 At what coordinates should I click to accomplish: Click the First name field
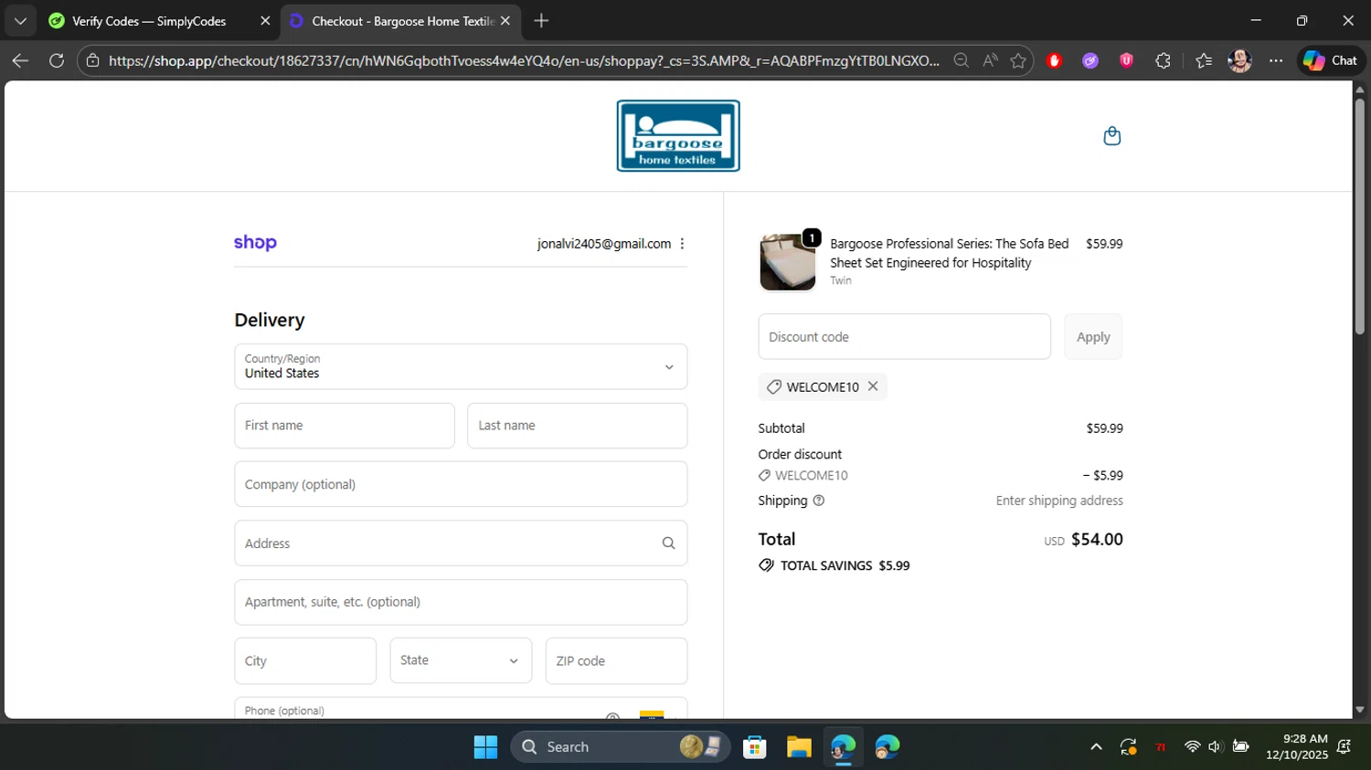click(345, 426)
